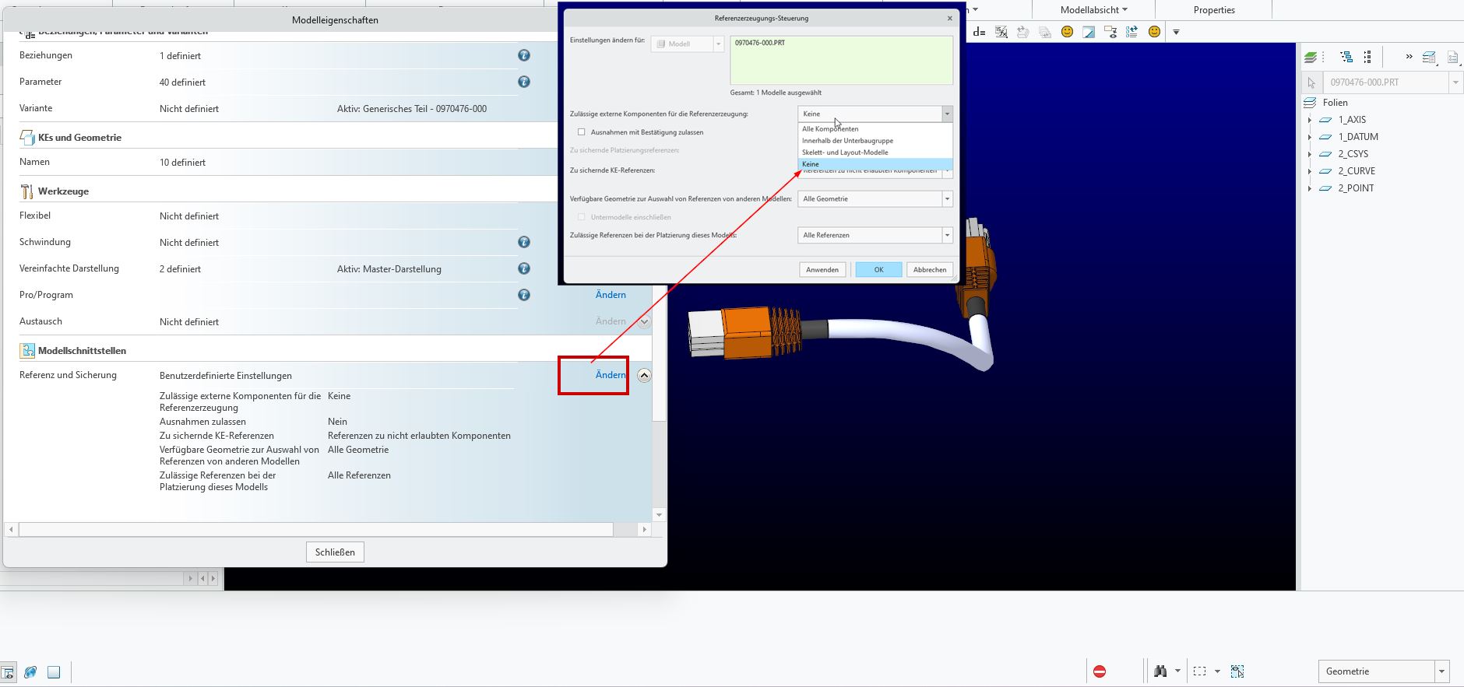Click the list-with-arrows switch icon in the toolbar

click(1132, 32)
